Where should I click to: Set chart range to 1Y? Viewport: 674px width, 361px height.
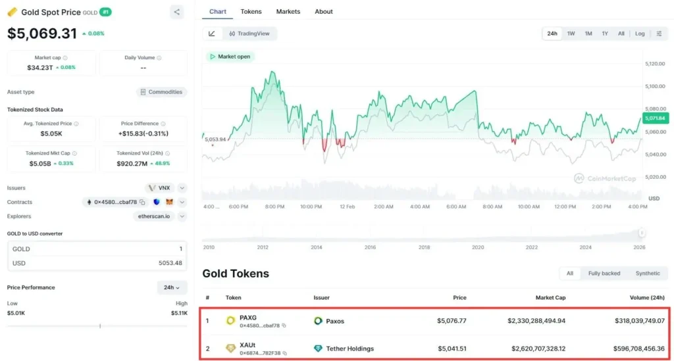pyautogui.click(x=604, y=34)
